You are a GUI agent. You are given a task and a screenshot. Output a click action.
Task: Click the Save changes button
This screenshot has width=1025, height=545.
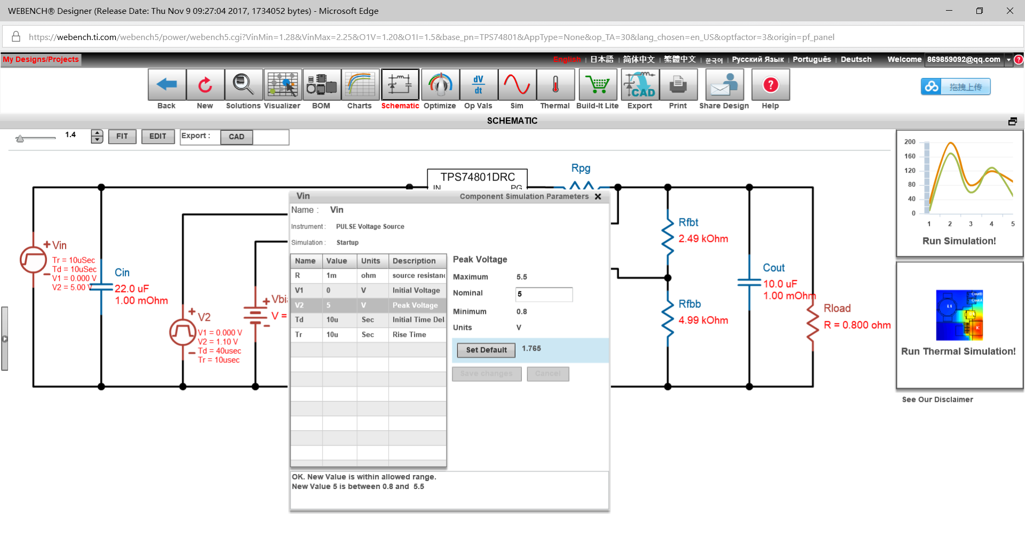(487, 374)
